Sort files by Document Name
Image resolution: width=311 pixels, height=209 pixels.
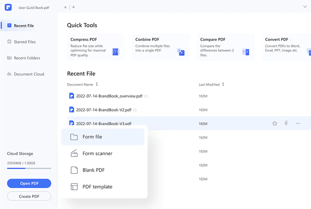(97, 84)
